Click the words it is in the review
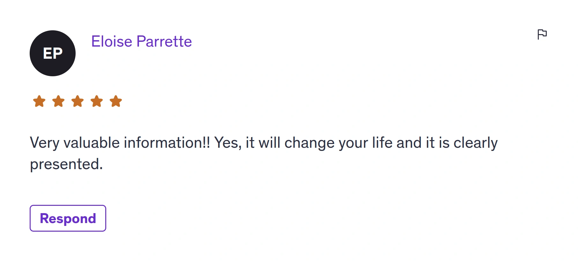Viewport: 578px width, 261px height. coord(438,143)
